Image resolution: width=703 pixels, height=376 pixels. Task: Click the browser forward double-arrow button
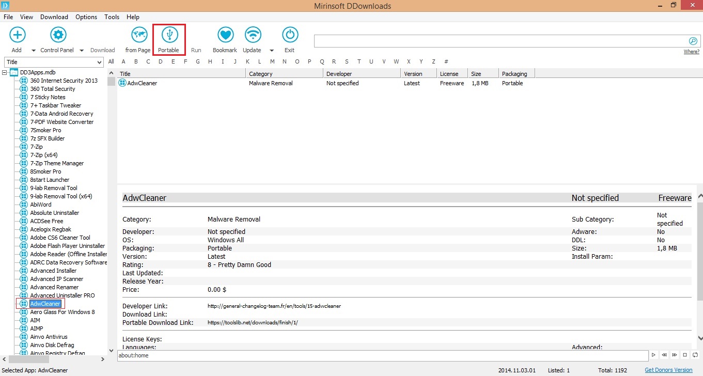click(x=675, y=355)
